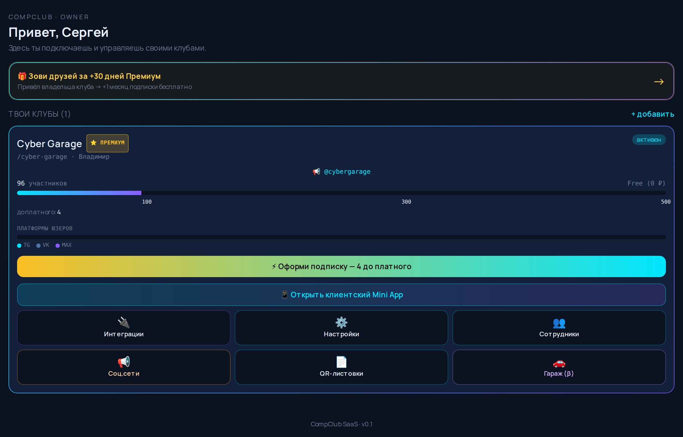
Task: Open the Интеграции section
Action: coord(124,328)
